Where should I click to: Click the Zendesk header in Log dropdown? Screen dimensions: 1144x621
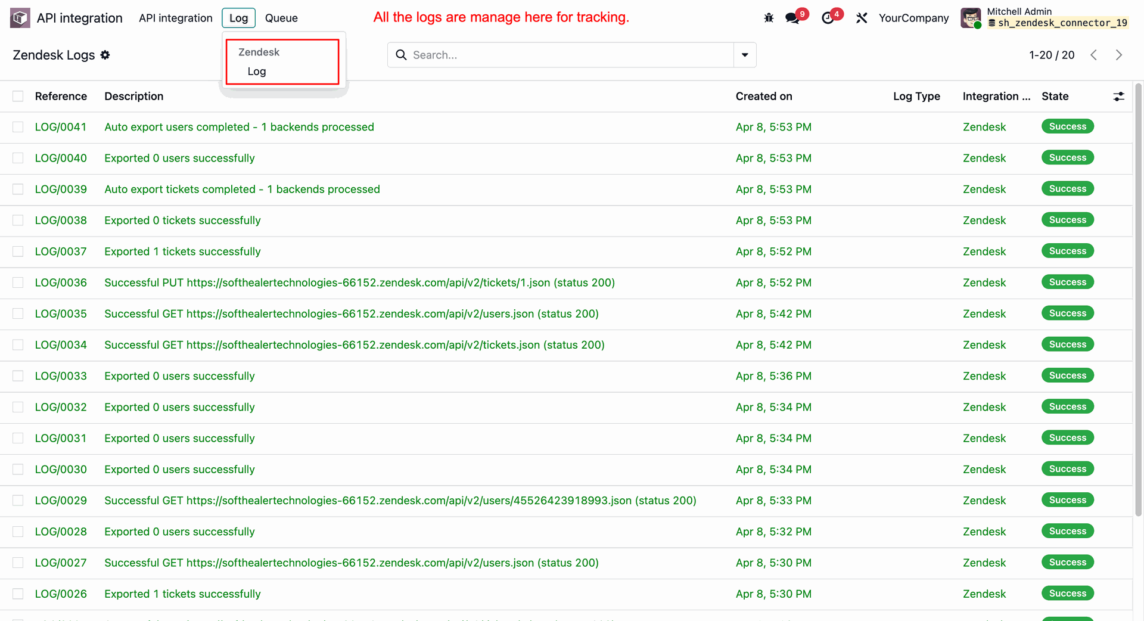tap(259, 52)
